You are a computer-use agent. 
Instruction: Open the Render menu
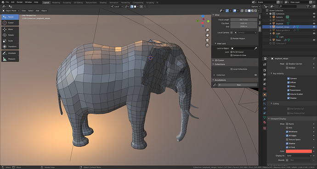pos(20,2)
